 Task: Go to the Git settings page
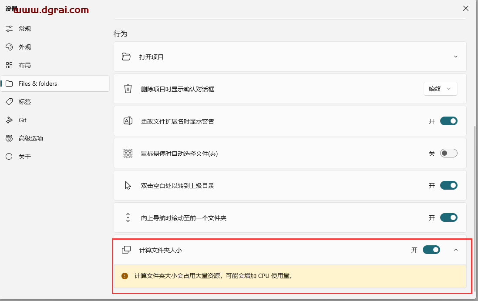55,120
